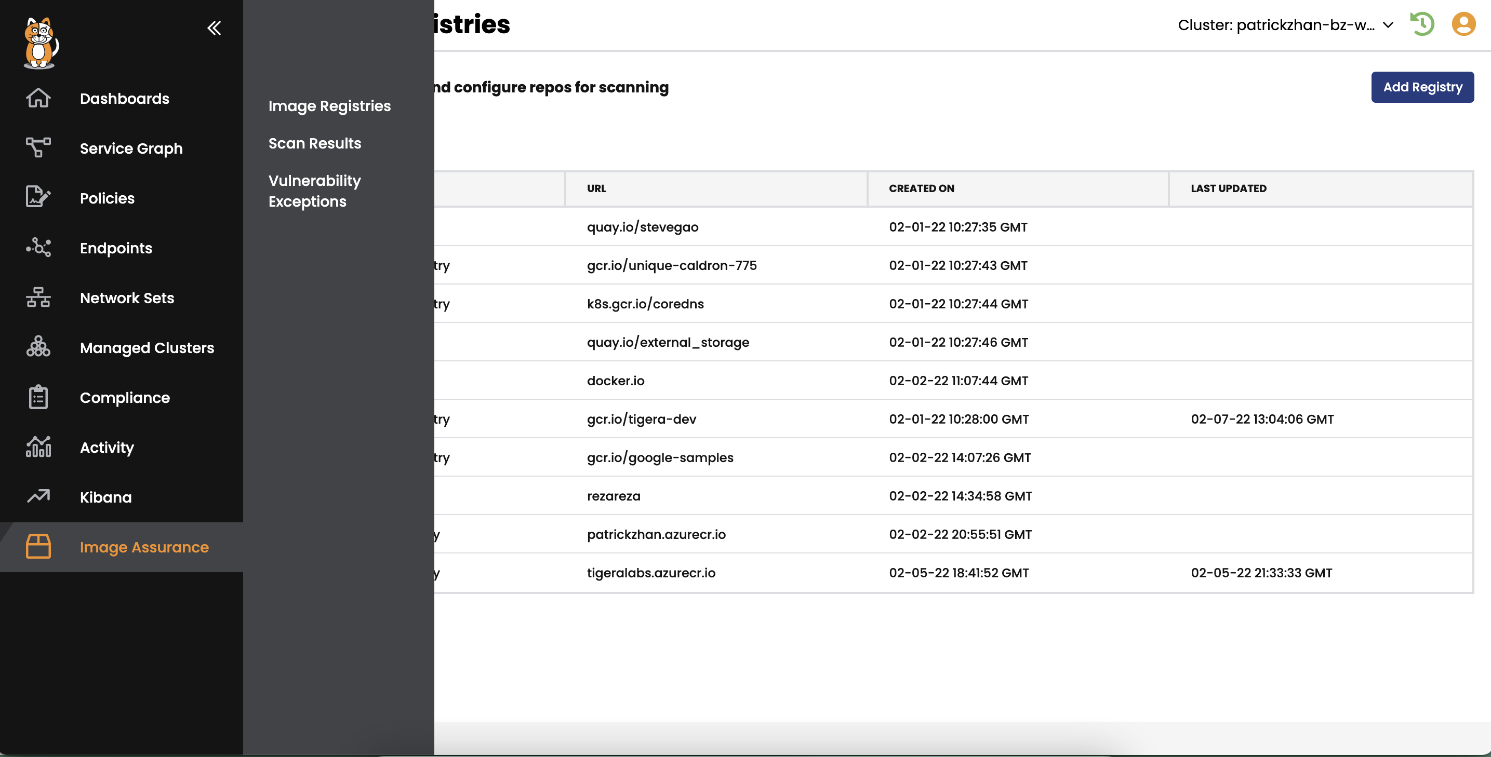Screen dimensions: 1491x757
Task: Select the k8s.gcr.io/coredns URL
Action: [x=645, y=304]
